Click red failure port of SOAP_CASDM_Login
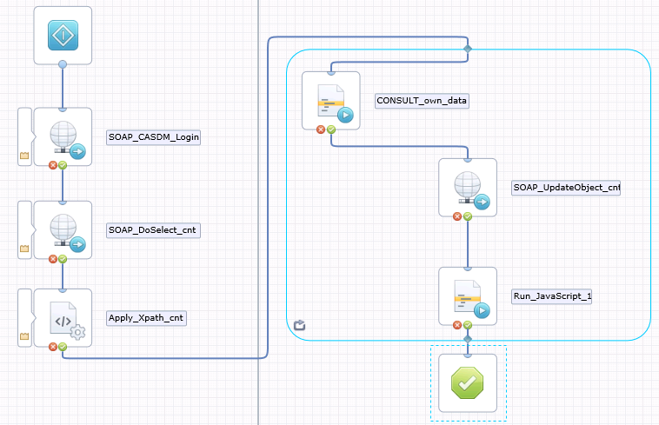The image size is (659, 425). click(53, 165)
